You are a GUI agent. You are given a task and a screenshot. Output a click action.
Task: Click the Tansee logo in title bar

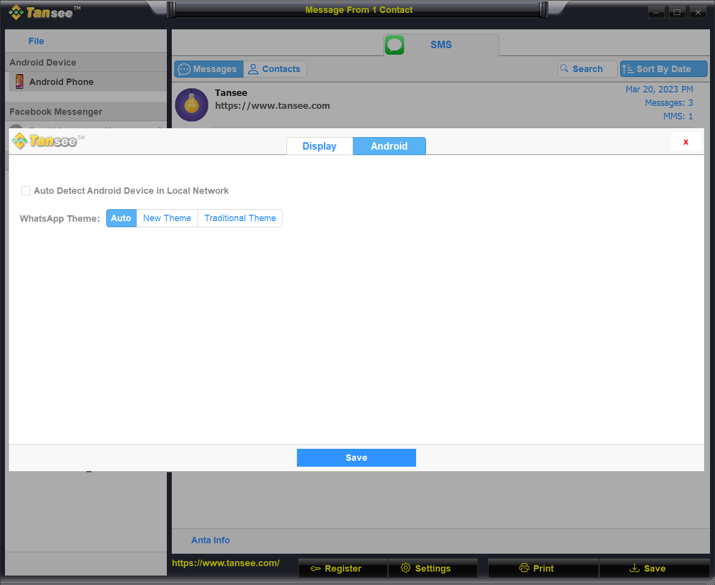point(45,12)
